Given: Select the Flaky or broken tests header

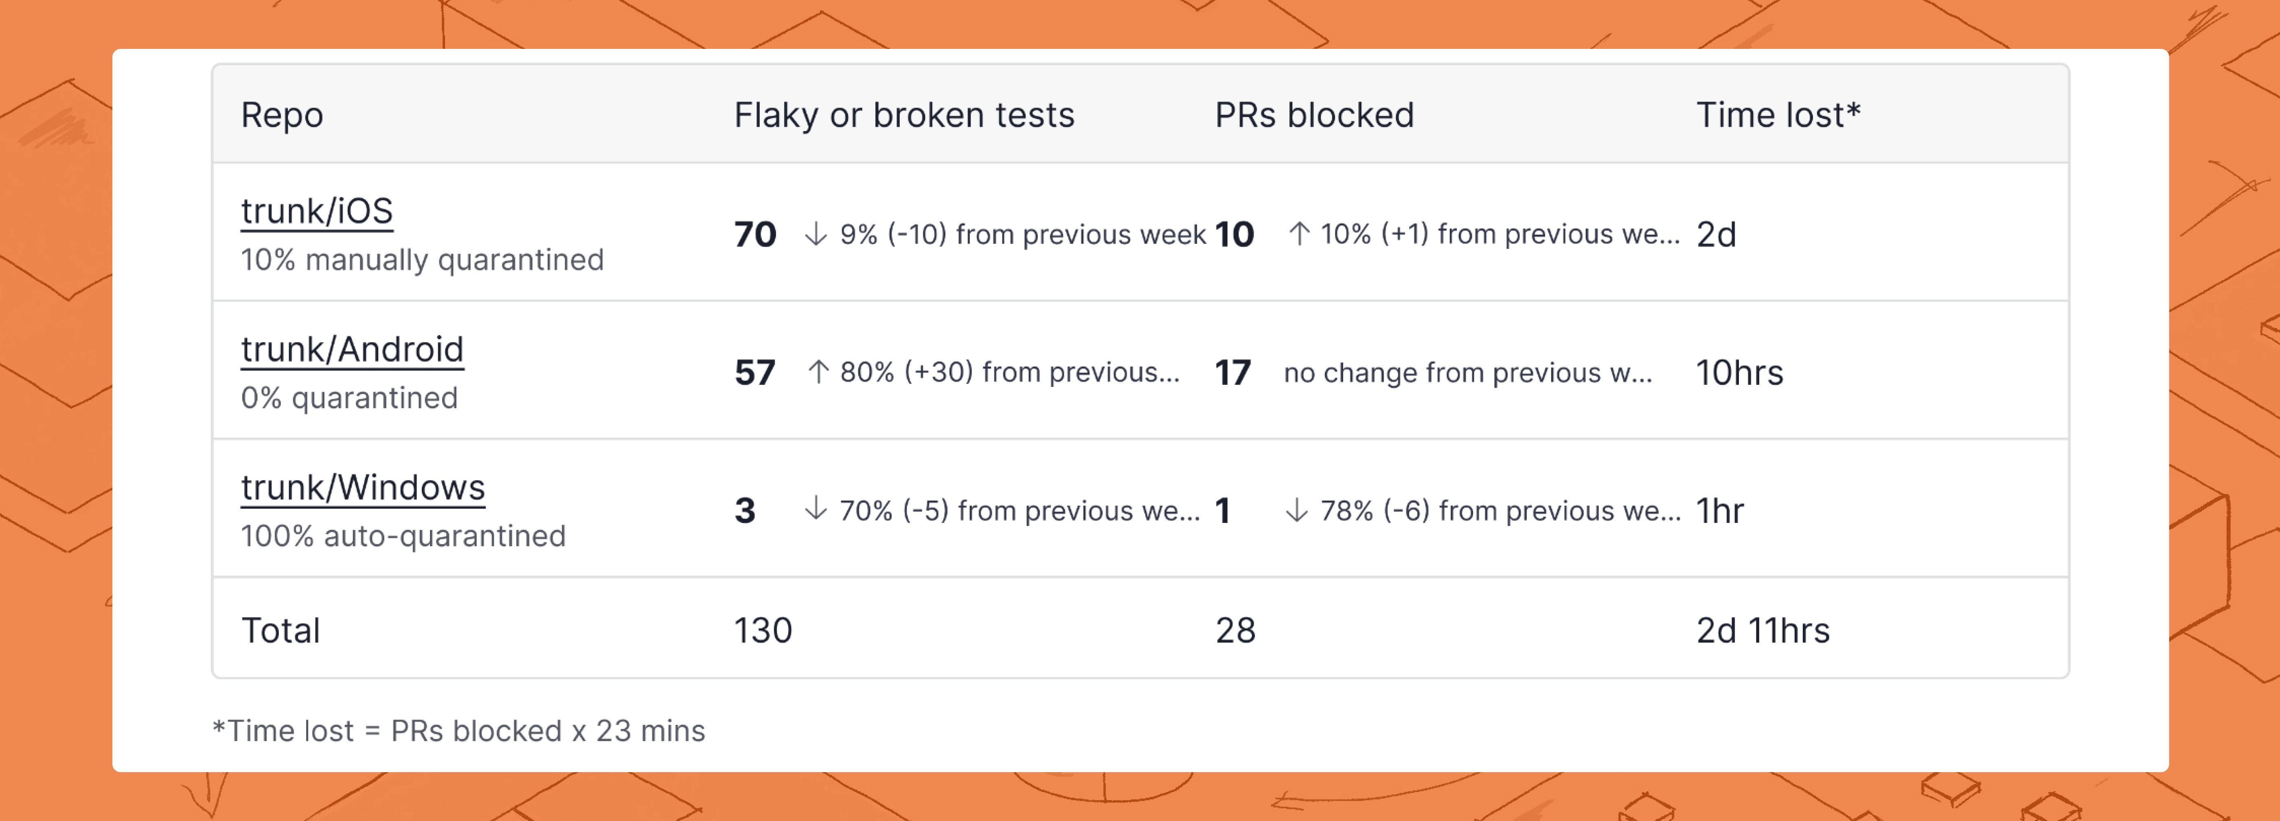Looking at the screenshot, I should (905, 115).
